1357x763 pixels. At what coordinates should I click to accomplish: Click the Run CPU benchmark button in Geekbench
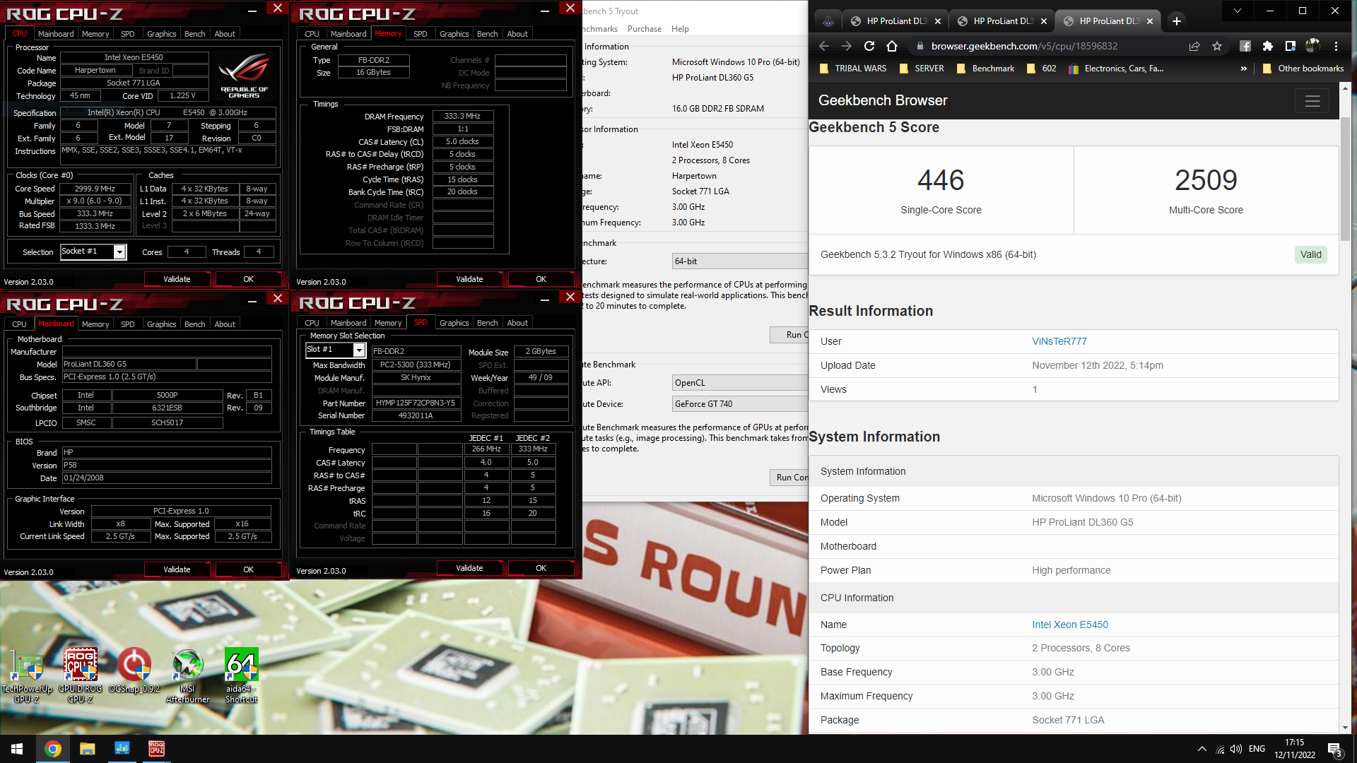[x=789, y=335]
